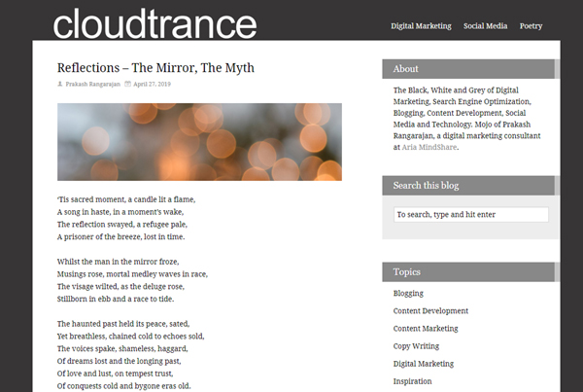This screenshot has width=583, height=392.
Task: Click the line The haunted past held its peace, sated
Action: [x=123, y=324]
